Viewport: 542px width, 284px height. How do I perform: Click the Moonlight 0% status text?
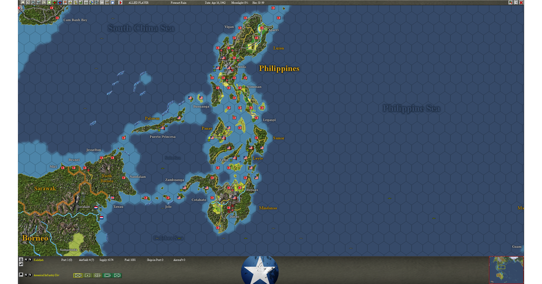pos(239,3)
